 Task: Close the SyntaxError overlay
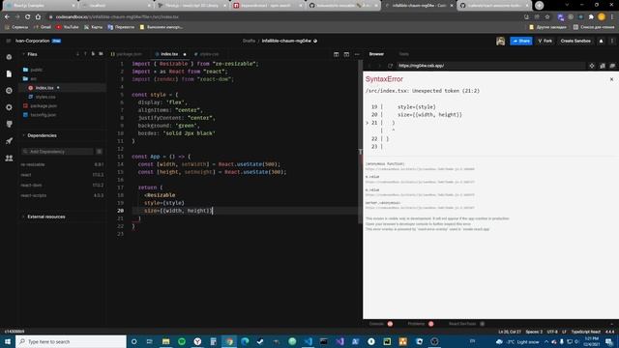[611, 79]
